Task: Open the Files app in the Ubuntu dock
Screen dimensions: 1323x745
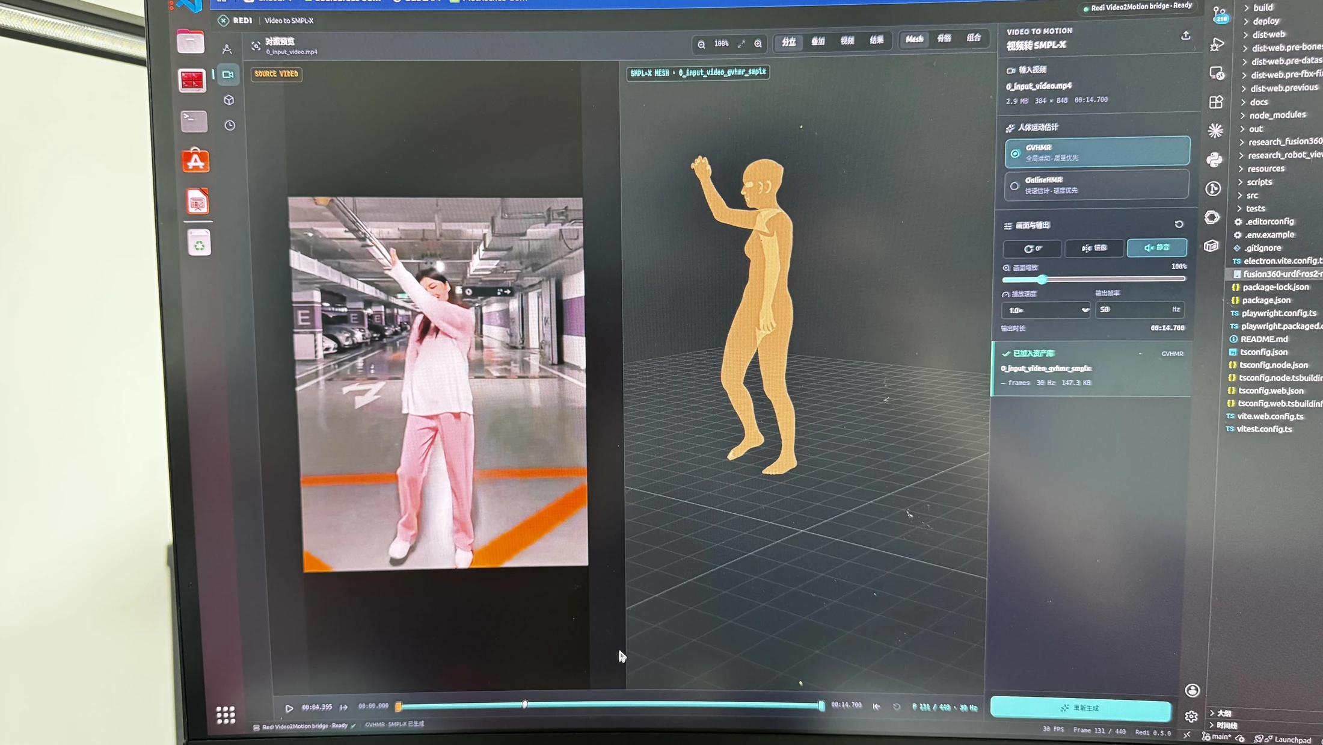Action: tap(191, 42)
